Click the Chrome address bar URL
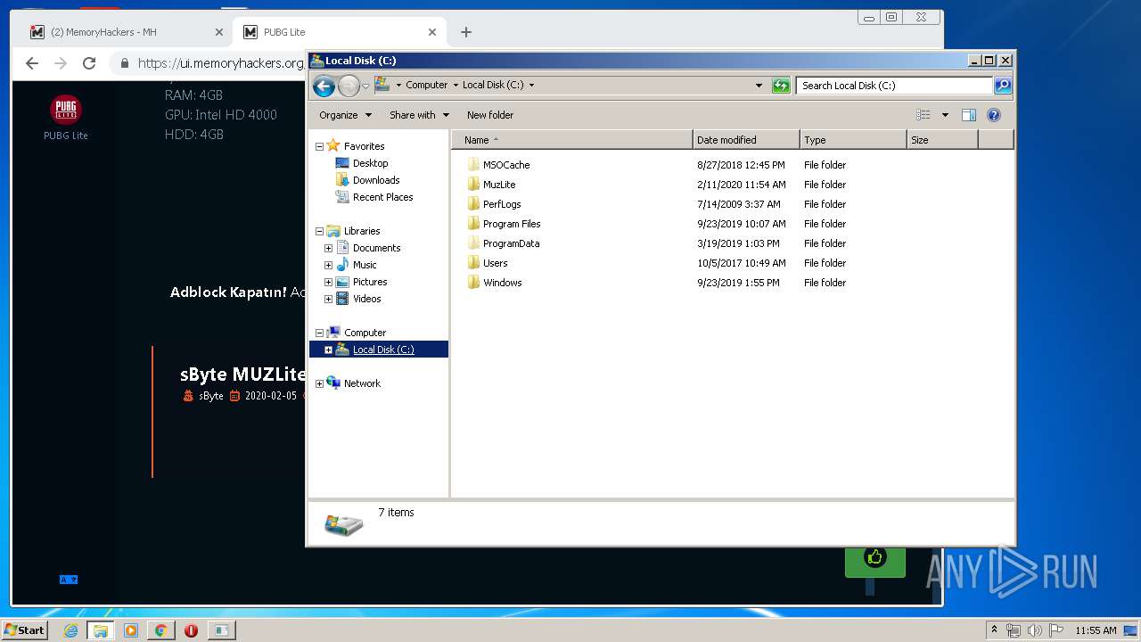 [220, 63]
